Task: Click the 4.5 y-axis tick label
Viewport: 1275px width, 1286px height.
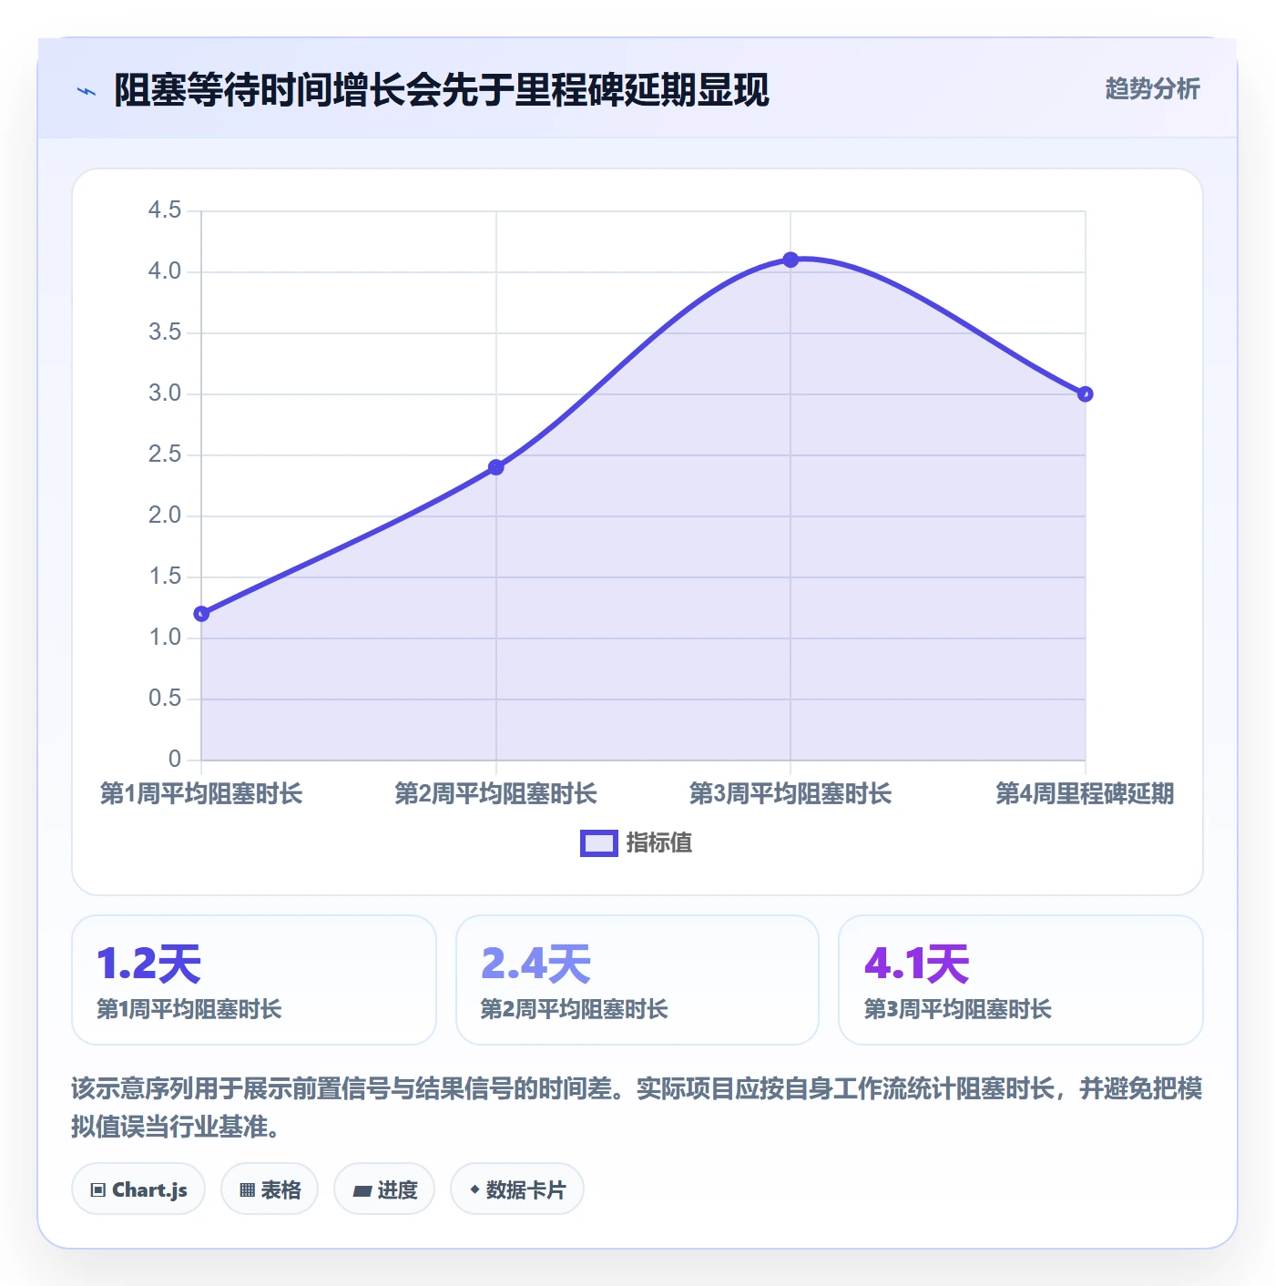Action: coord(165,210)
